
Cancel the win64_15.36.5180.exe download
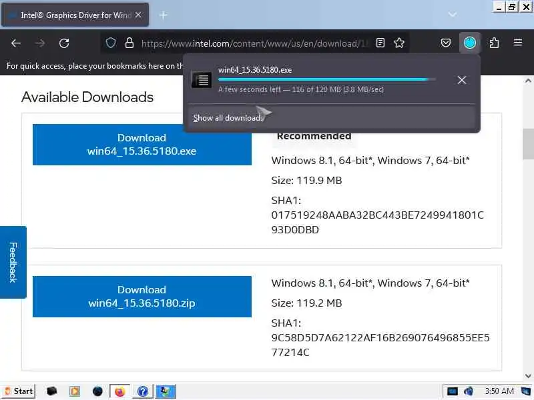(462, 80)
